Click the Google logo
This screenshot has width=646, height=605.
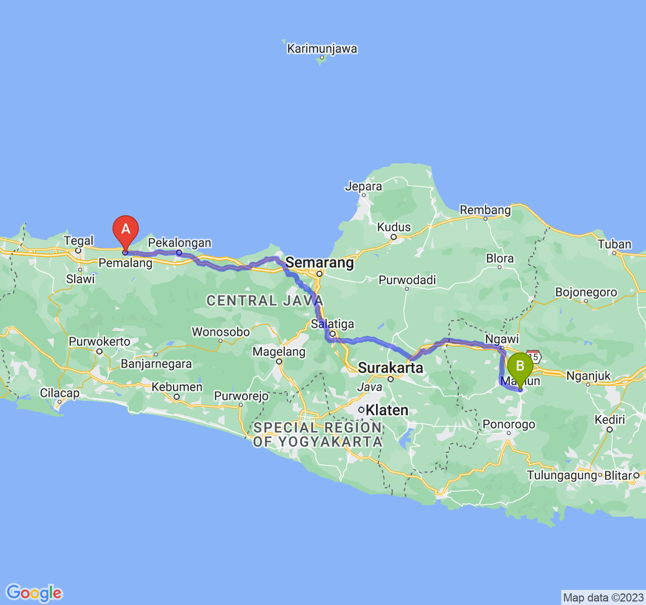34,593
